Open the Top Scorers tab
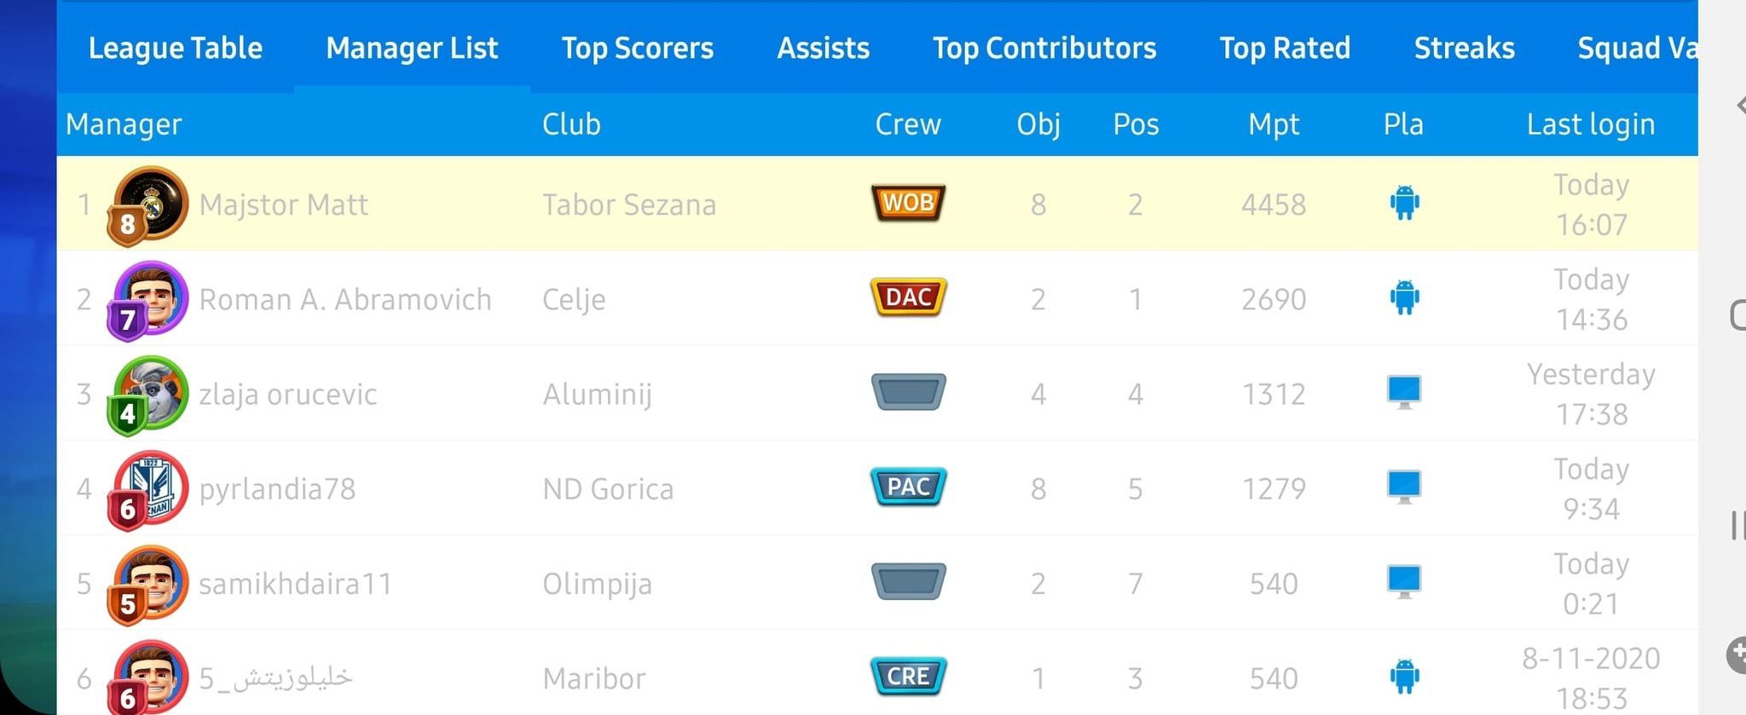This screenshot has width=1746, height=715. pos(638,48)
